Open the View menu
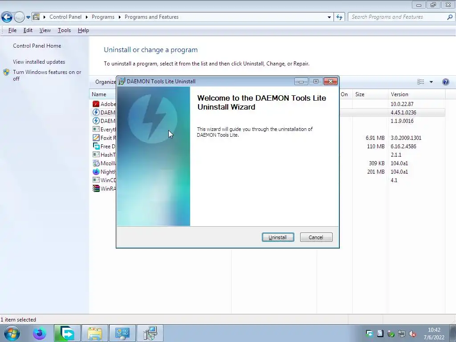The height and width of the screenshot is (342, 456). tap(45, 30)
